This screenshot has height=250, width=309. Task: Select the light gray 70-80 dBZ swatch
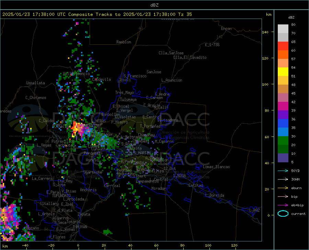coord(283,29)
